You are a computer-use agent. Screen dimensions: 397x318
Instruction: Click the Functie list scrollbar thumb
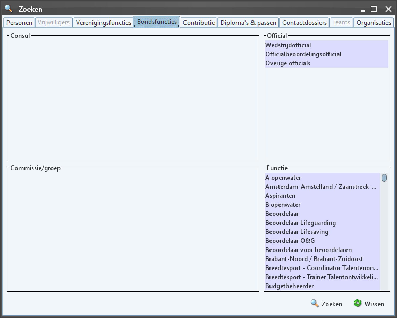coord(384,178)
